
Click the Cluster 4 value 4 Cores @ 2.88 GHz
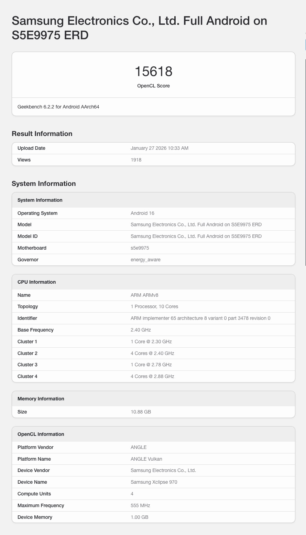click(x=152, y=376)
